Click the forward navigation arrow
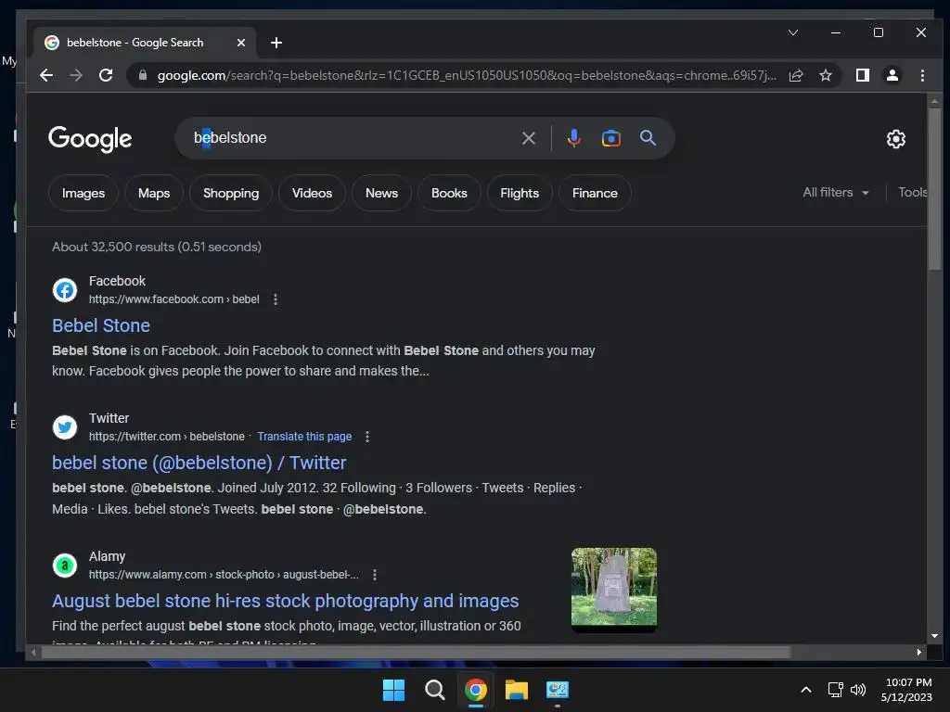The width and height of the screenshot is (950, 712). coord(76,75)
